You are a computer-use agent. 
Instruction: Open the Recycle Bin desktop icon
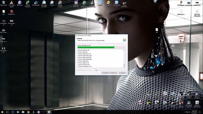tap(3, 3)
